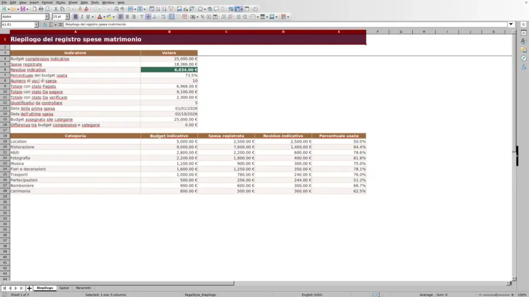Image resolution: width=529 pixels, height=297 pixels.
Task: Switch to the Spese sheet tab
Action: 64,288
